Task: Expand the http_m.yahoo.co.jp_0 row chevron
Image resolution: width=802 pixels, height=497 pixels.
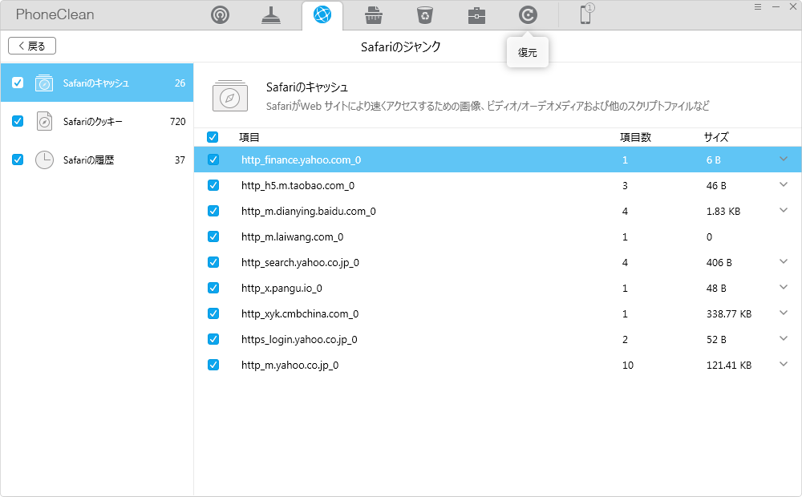Action: [784, 364]
